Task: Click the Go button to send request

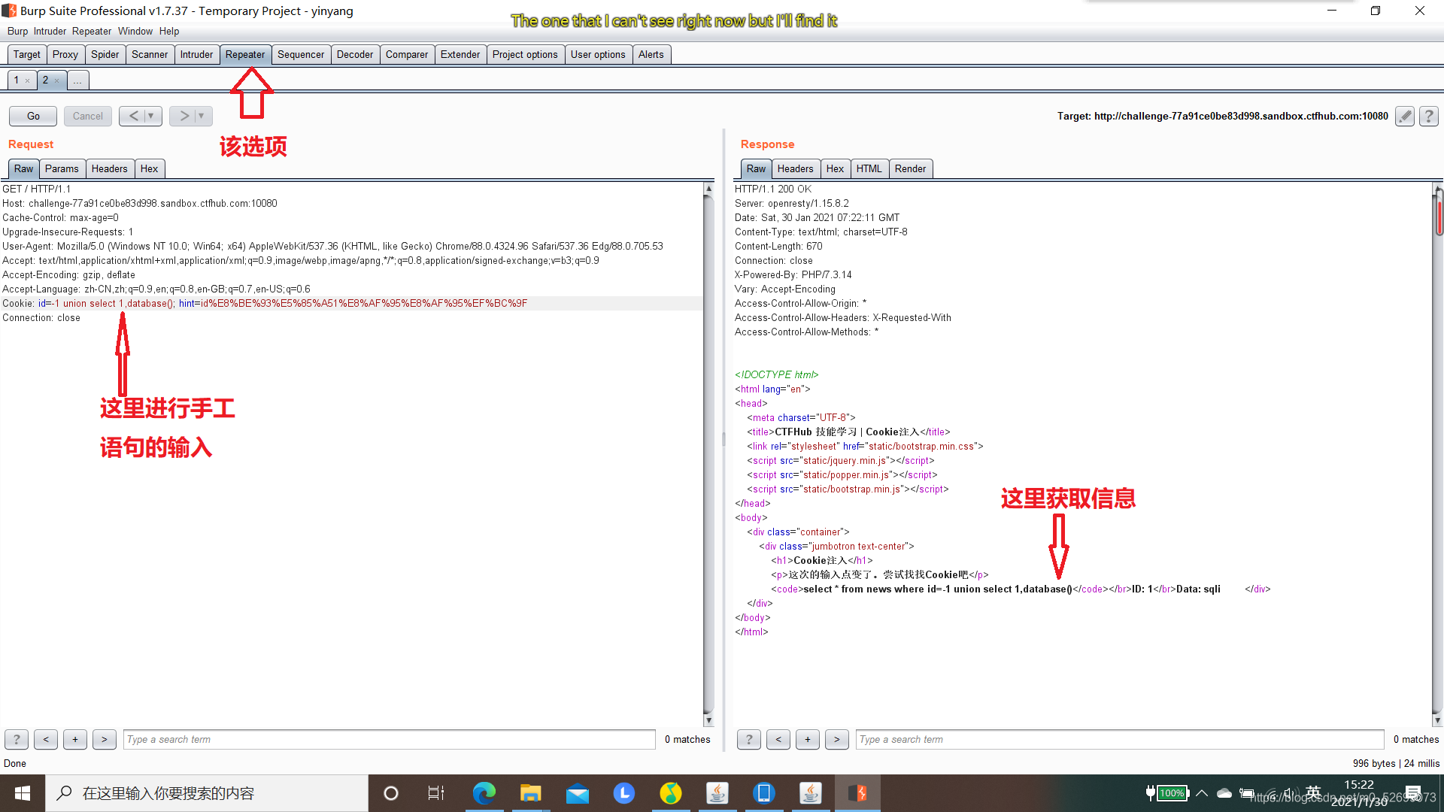Action: (33, 116)
